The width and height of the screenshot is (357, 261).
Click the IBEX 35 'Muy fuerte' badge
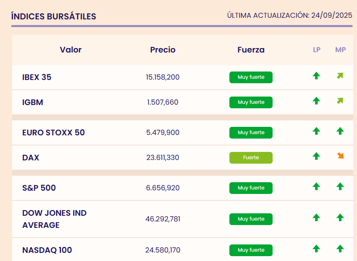tap(251, 77)
